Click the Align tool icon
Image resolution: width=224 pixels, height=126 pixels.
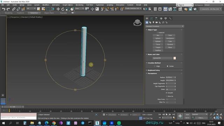150,9
